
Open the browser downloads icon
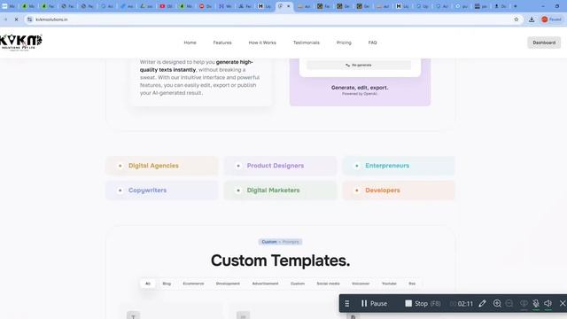pyautogui.click(x=532, y=19)
